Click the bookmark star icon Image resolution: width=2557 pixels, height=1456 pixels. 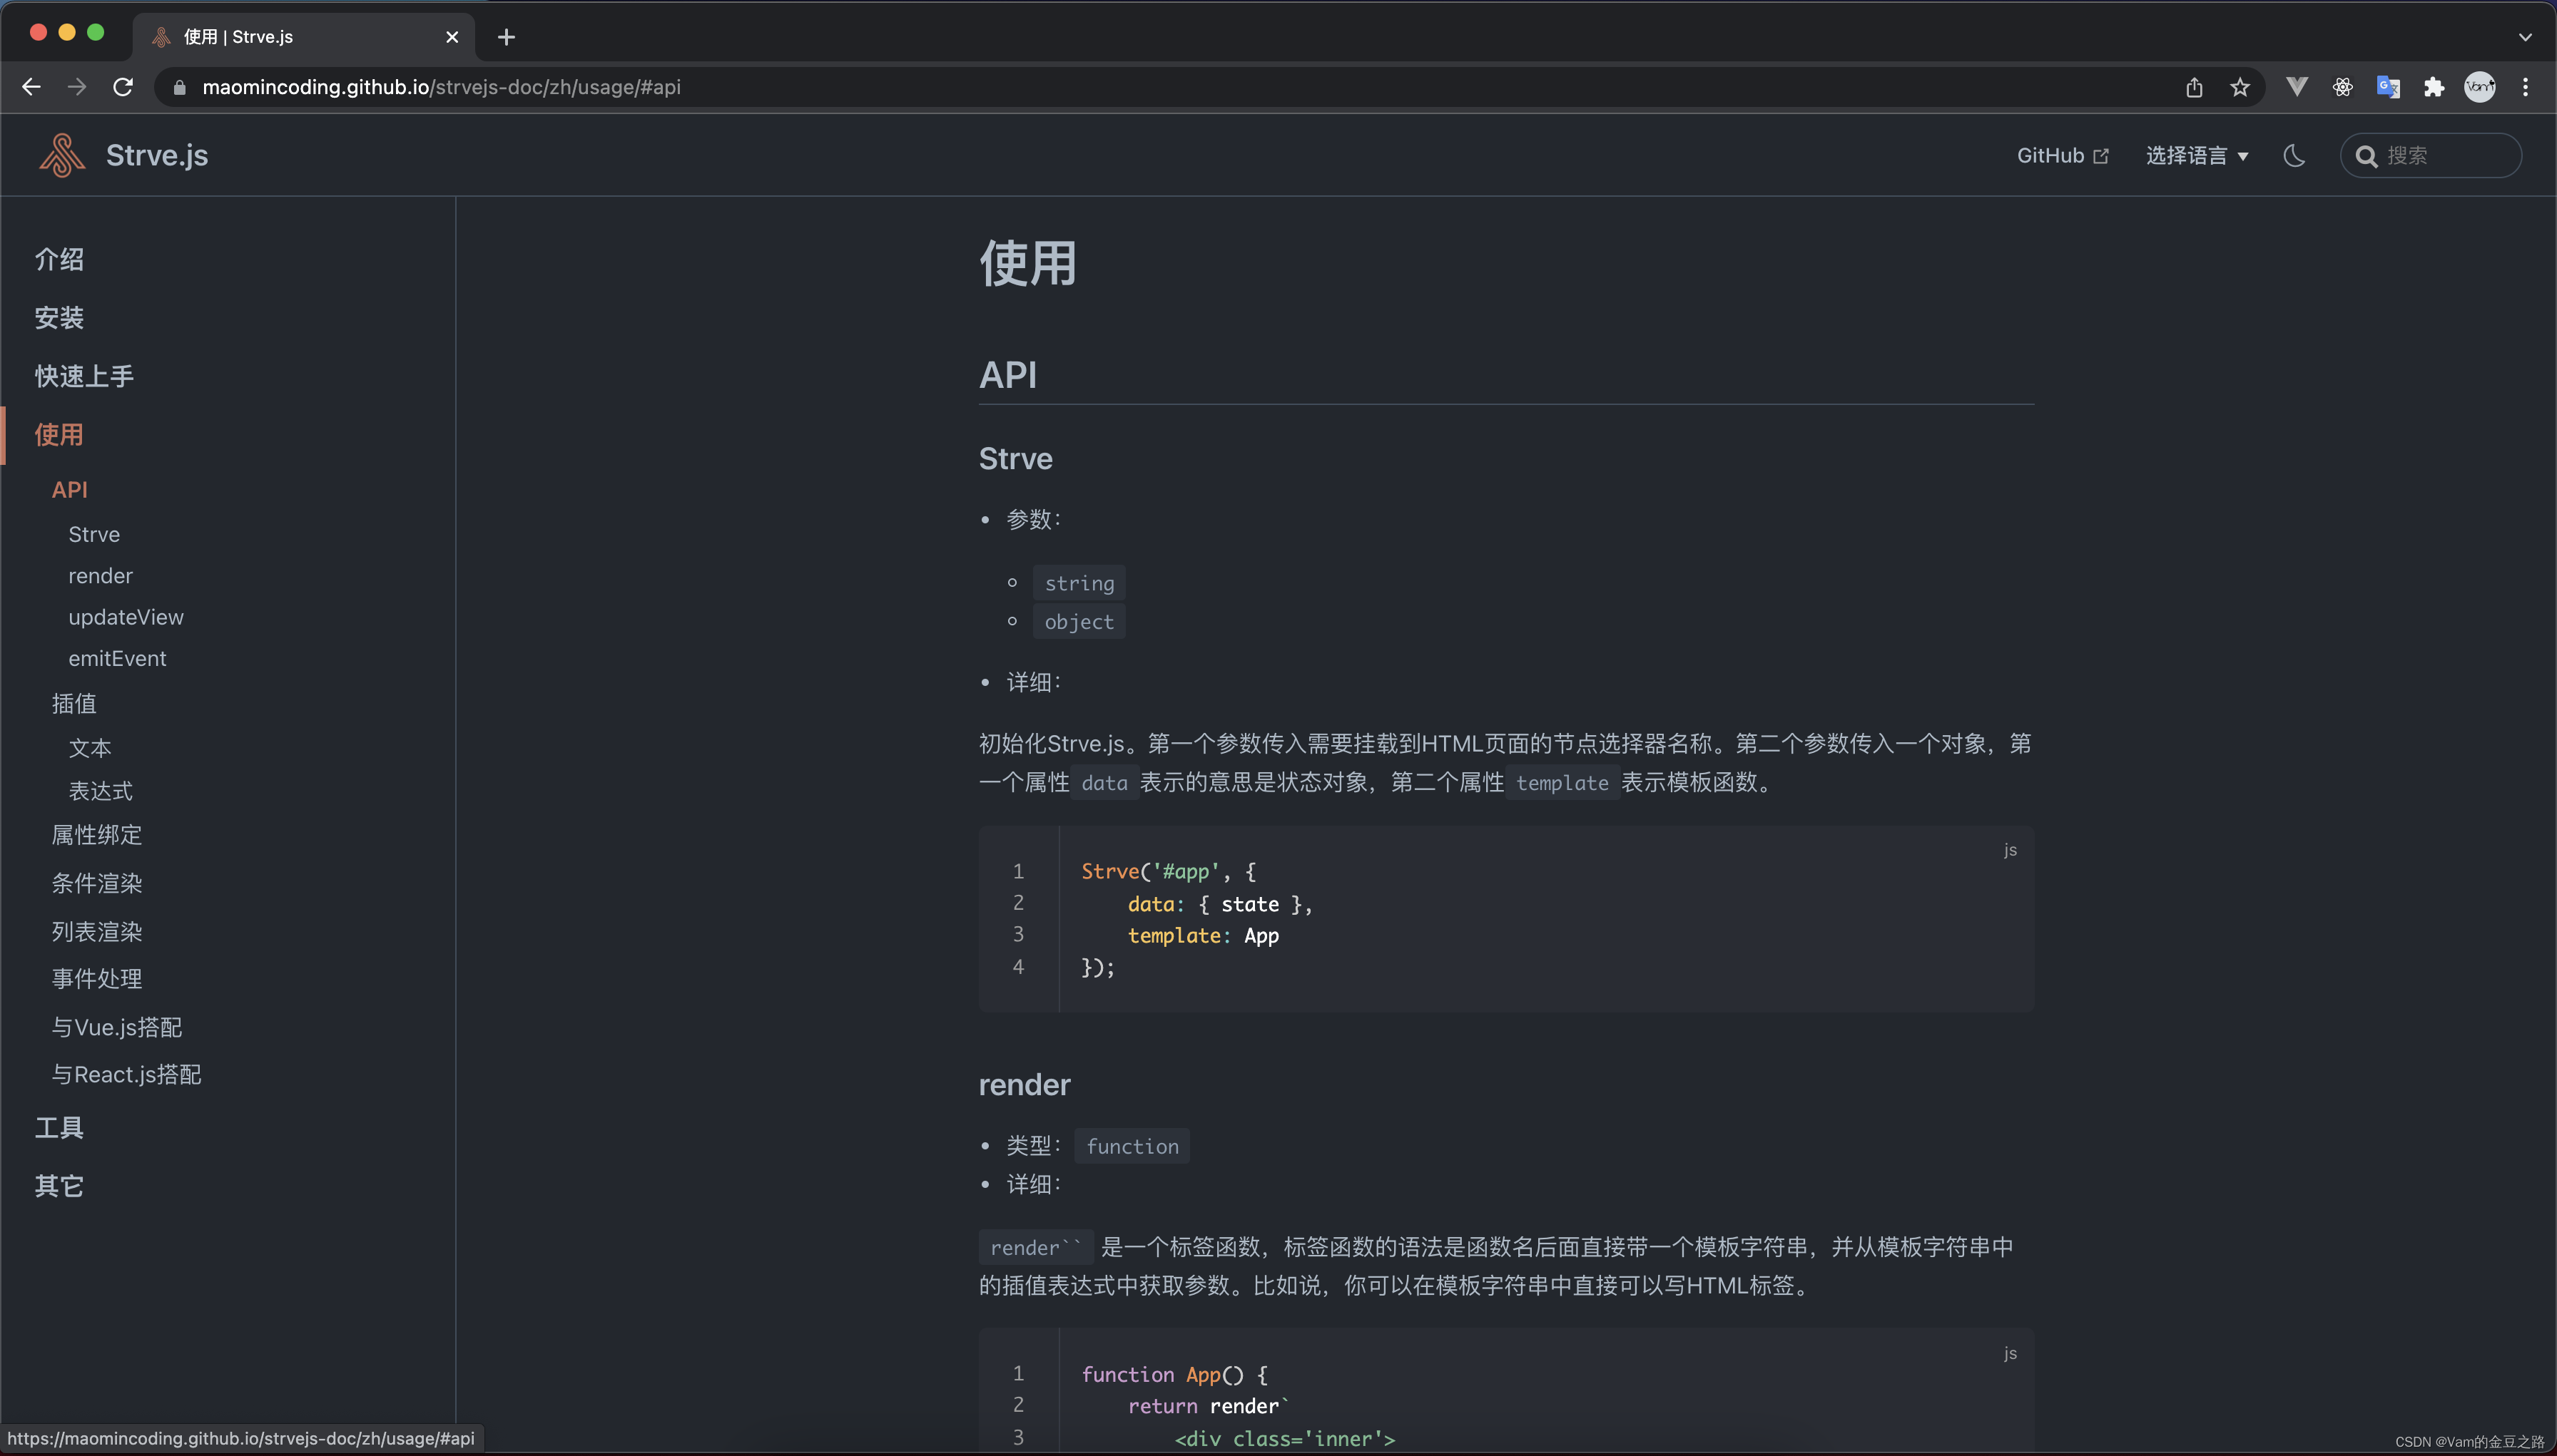pos(2240,88)
